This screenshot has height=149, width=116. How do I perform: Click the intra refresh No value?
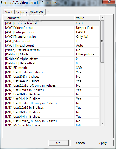pyautogui.click(x=78, y=50)
